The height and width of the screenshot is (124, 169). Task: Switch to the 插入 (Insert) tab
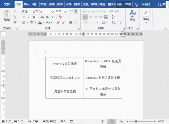pos(26,4)
